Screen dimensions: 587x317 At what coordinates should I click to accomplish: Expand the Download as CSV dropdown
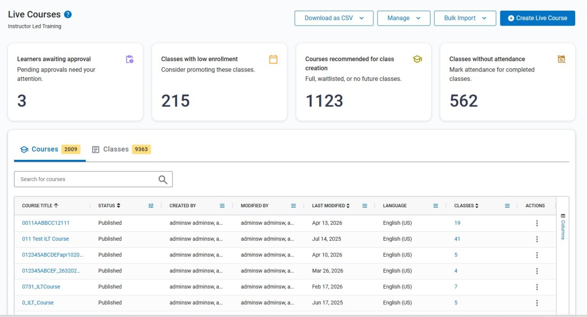334,18
